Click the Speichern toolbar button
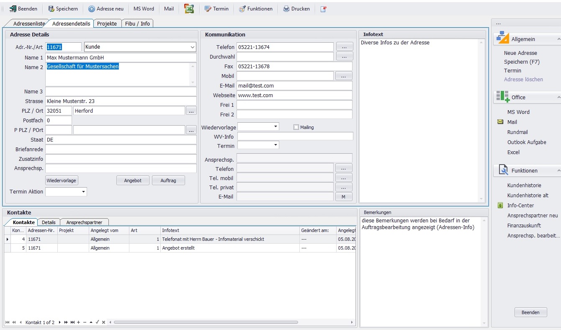 coord(63,9)
